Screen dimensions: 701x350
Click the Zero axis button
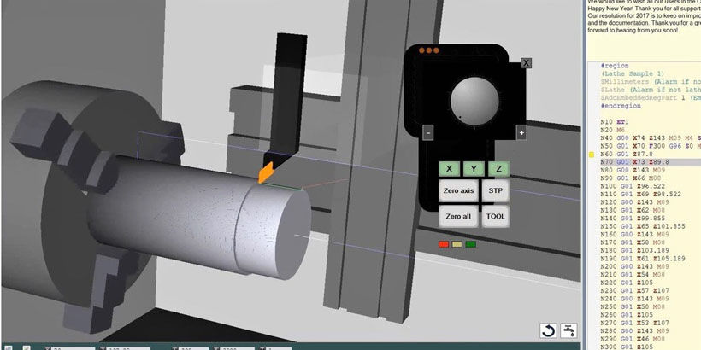pos(458,191)
